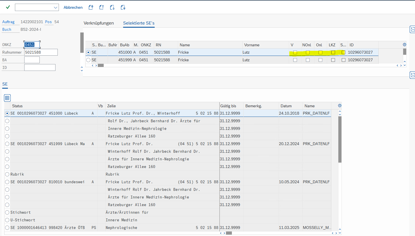Screen dimensions: 415x236
Task: Switch to the Selektierte SE's tab
Action: point(139,23)
